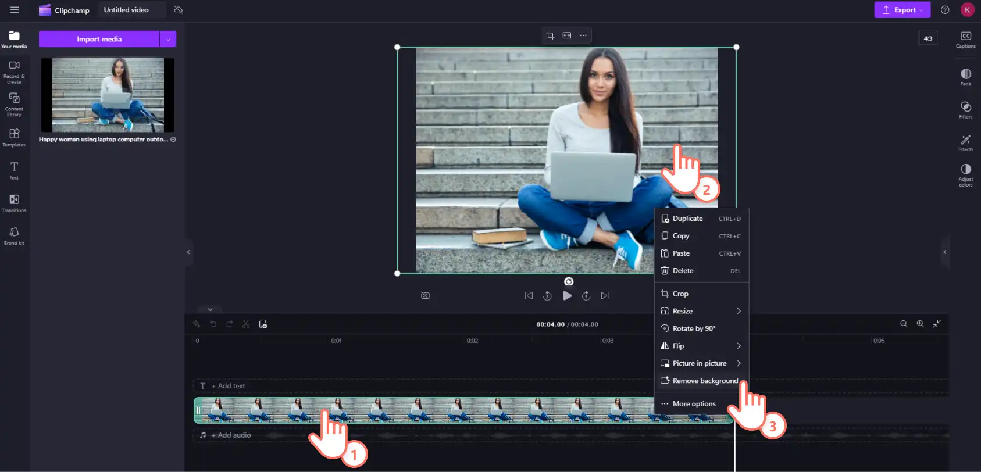
Task: Click Add audio on timeline
Action: (x=230, y=435)
